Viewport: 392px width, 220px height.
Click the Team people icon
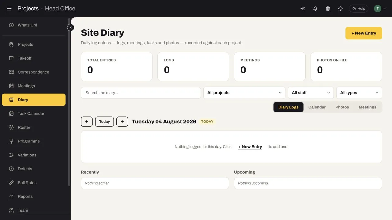tap(11, 210)
